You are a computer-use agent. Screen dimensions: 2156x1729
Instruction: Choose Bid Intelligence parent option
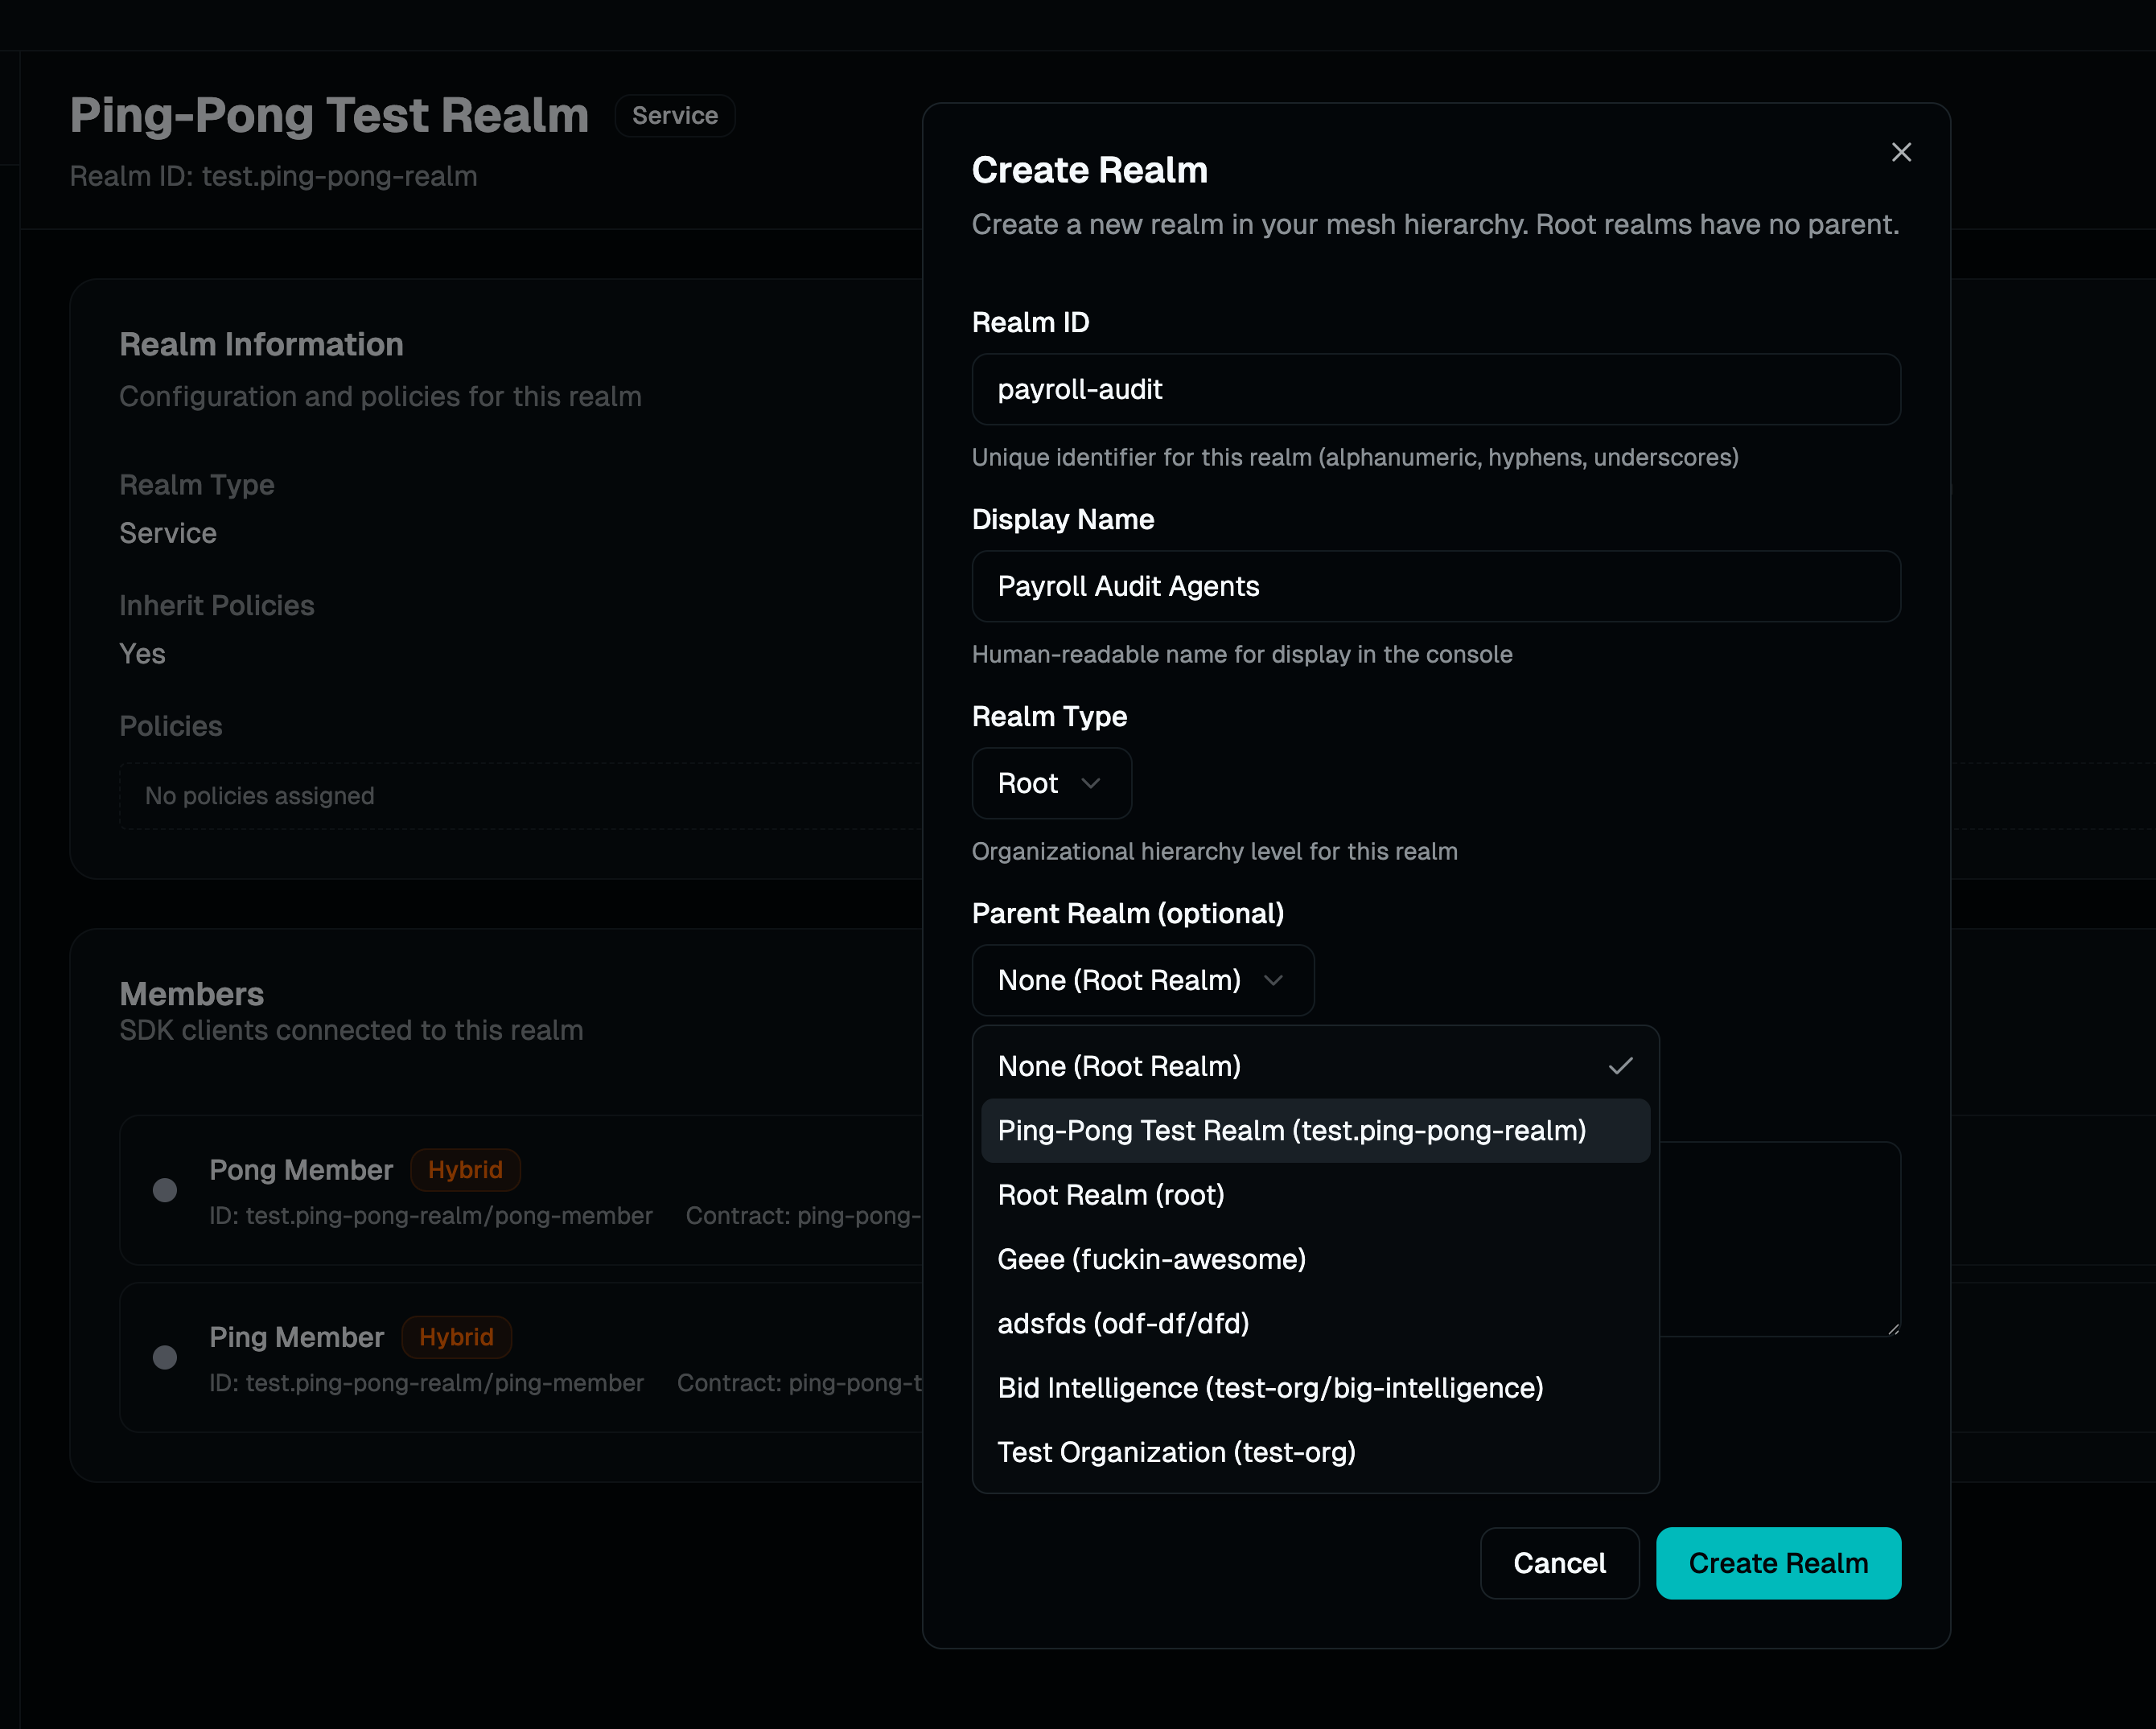point(1270,1387)
